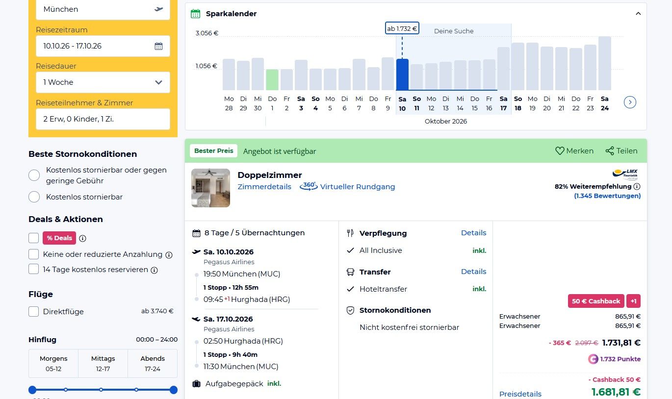Click the purple points coin icon
The image size is (672, 399).
pyautogui.click(x=593, y=359)
